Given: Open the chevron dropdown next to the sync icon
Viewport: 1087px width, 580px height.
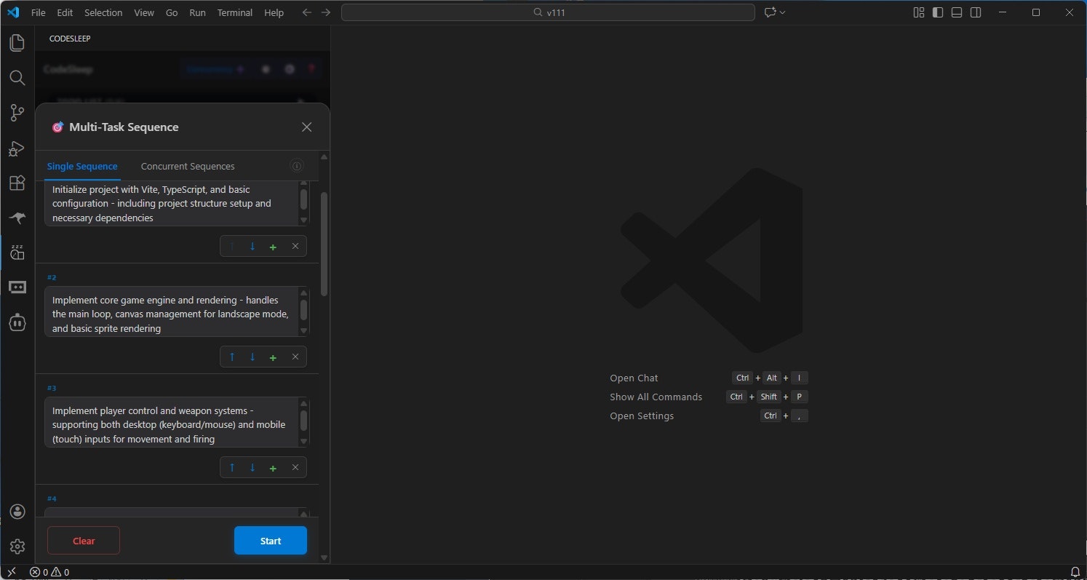Looking at the screenshot, I should click(781, 12).
